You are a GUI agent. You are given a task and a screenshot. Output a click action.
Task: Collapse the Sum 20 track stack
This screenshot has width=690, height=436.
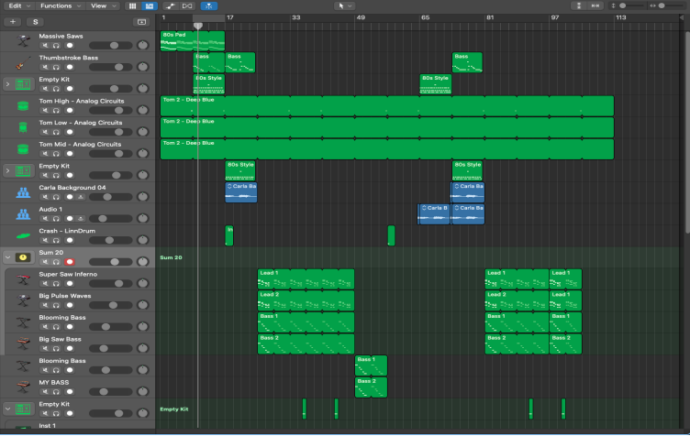[x=7, y=257]
